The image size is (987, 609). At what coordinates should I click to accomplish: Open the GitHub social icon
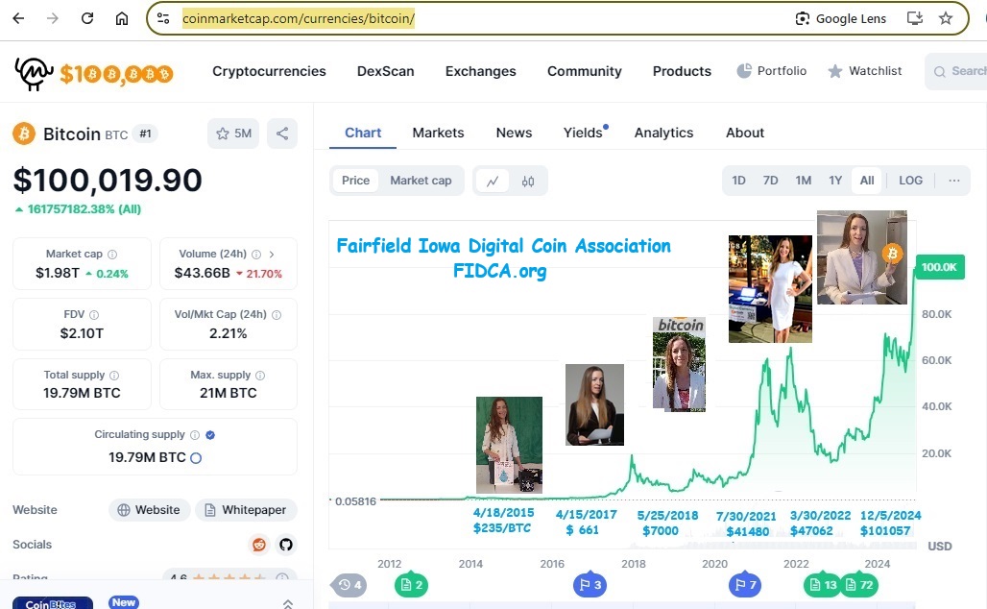point(286,544)
